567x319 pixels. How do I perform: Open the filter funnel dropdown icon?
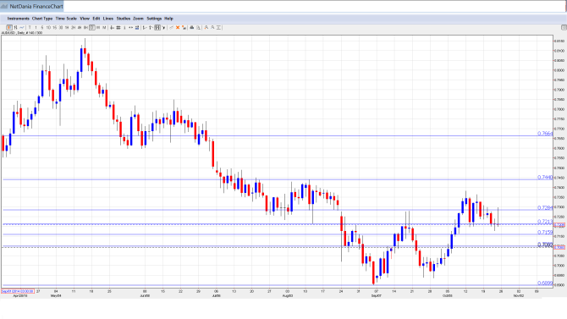pos(164,27)
